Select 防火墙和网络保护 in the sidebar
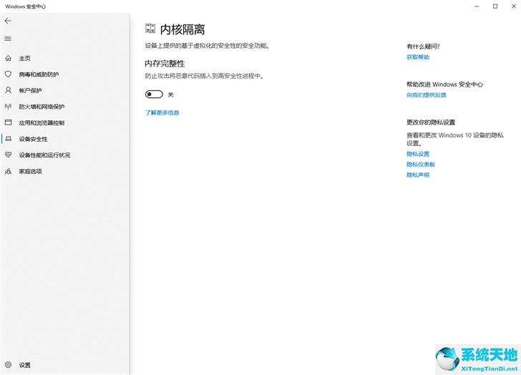Screen dimensions: 521x375 tap(42, 107)
